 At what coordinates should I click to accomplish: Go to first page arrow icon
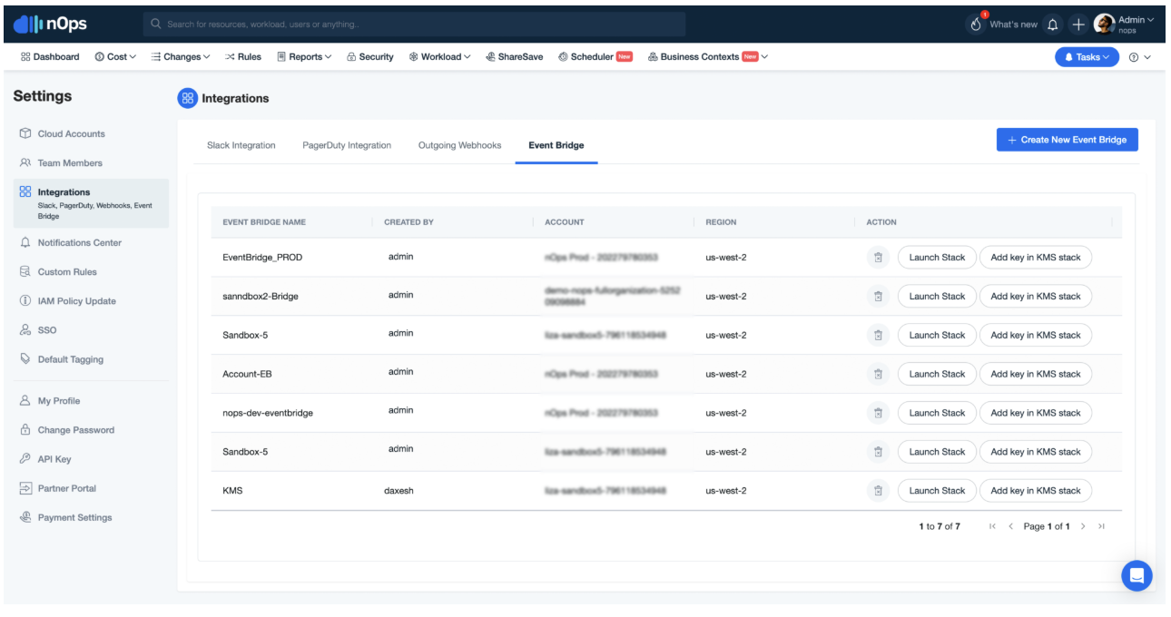992,526
